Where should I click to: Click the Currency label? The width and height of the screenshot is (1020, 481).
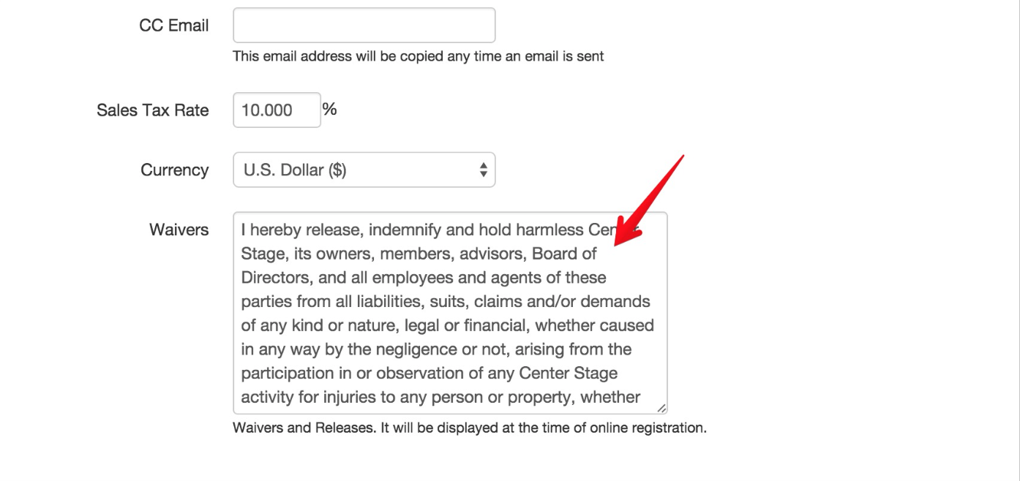click(175, 170)
